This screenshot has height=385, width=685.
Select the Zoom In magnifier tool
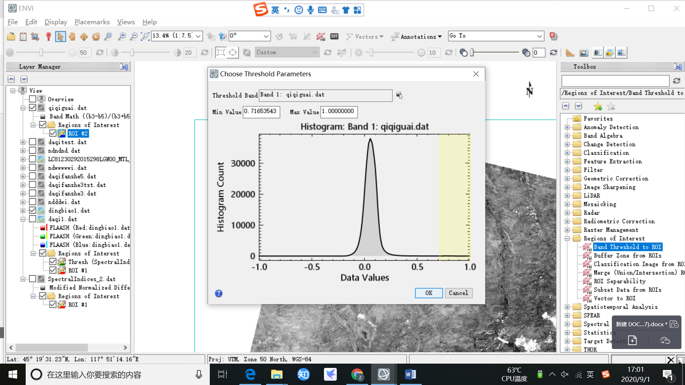pos(122,36)
